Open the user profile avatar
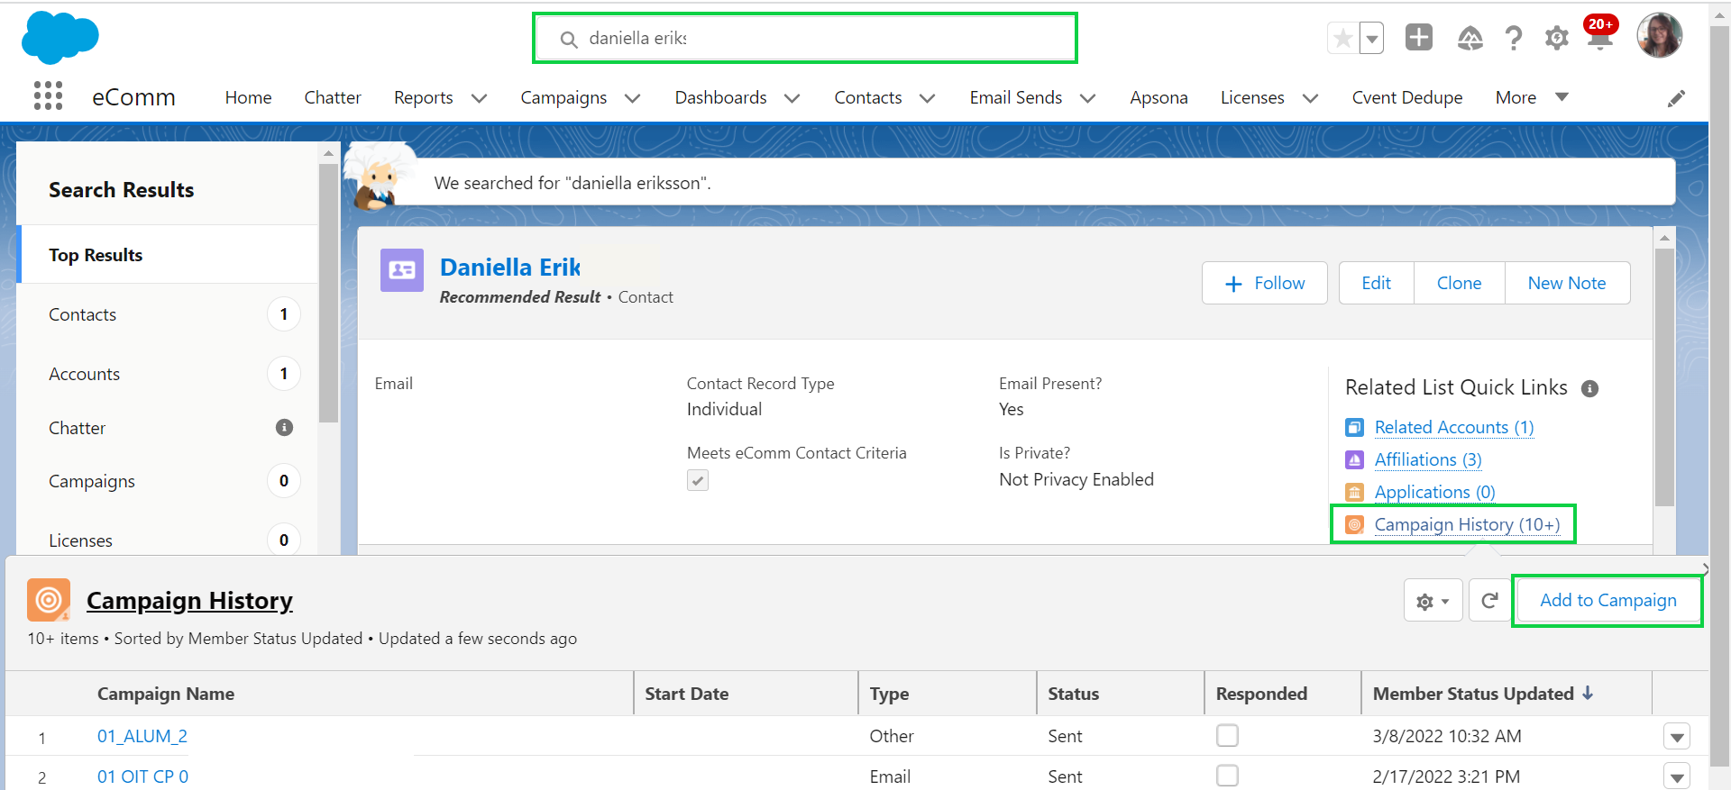The height and width of the screenshot is (790, 1731). 1659,36
